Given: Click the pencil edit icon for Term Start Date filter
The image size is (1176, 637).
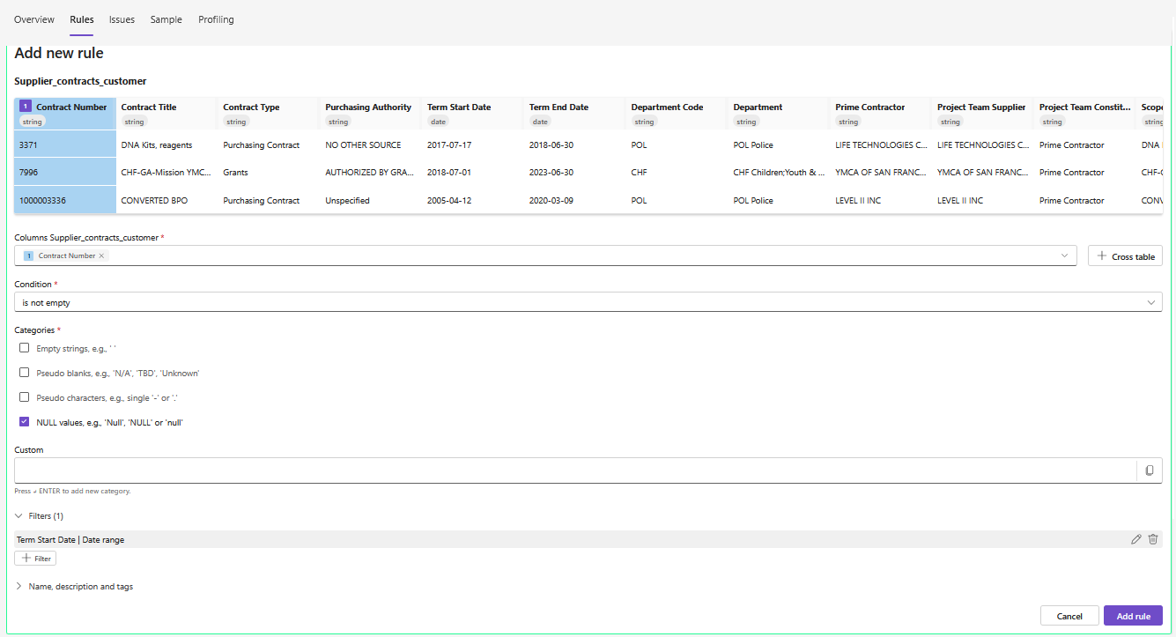Looking at the screenshot, I should tap(1135, 539).
